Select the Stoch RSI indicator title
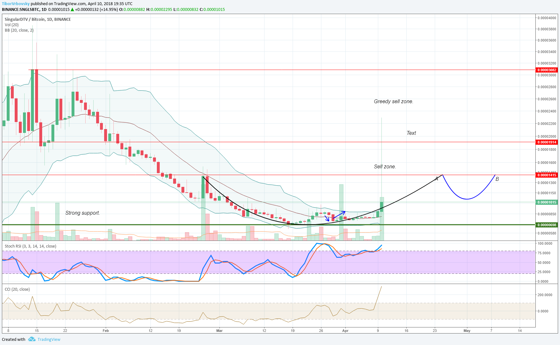This screenshot has width=560, height=345. pos(30,246)
